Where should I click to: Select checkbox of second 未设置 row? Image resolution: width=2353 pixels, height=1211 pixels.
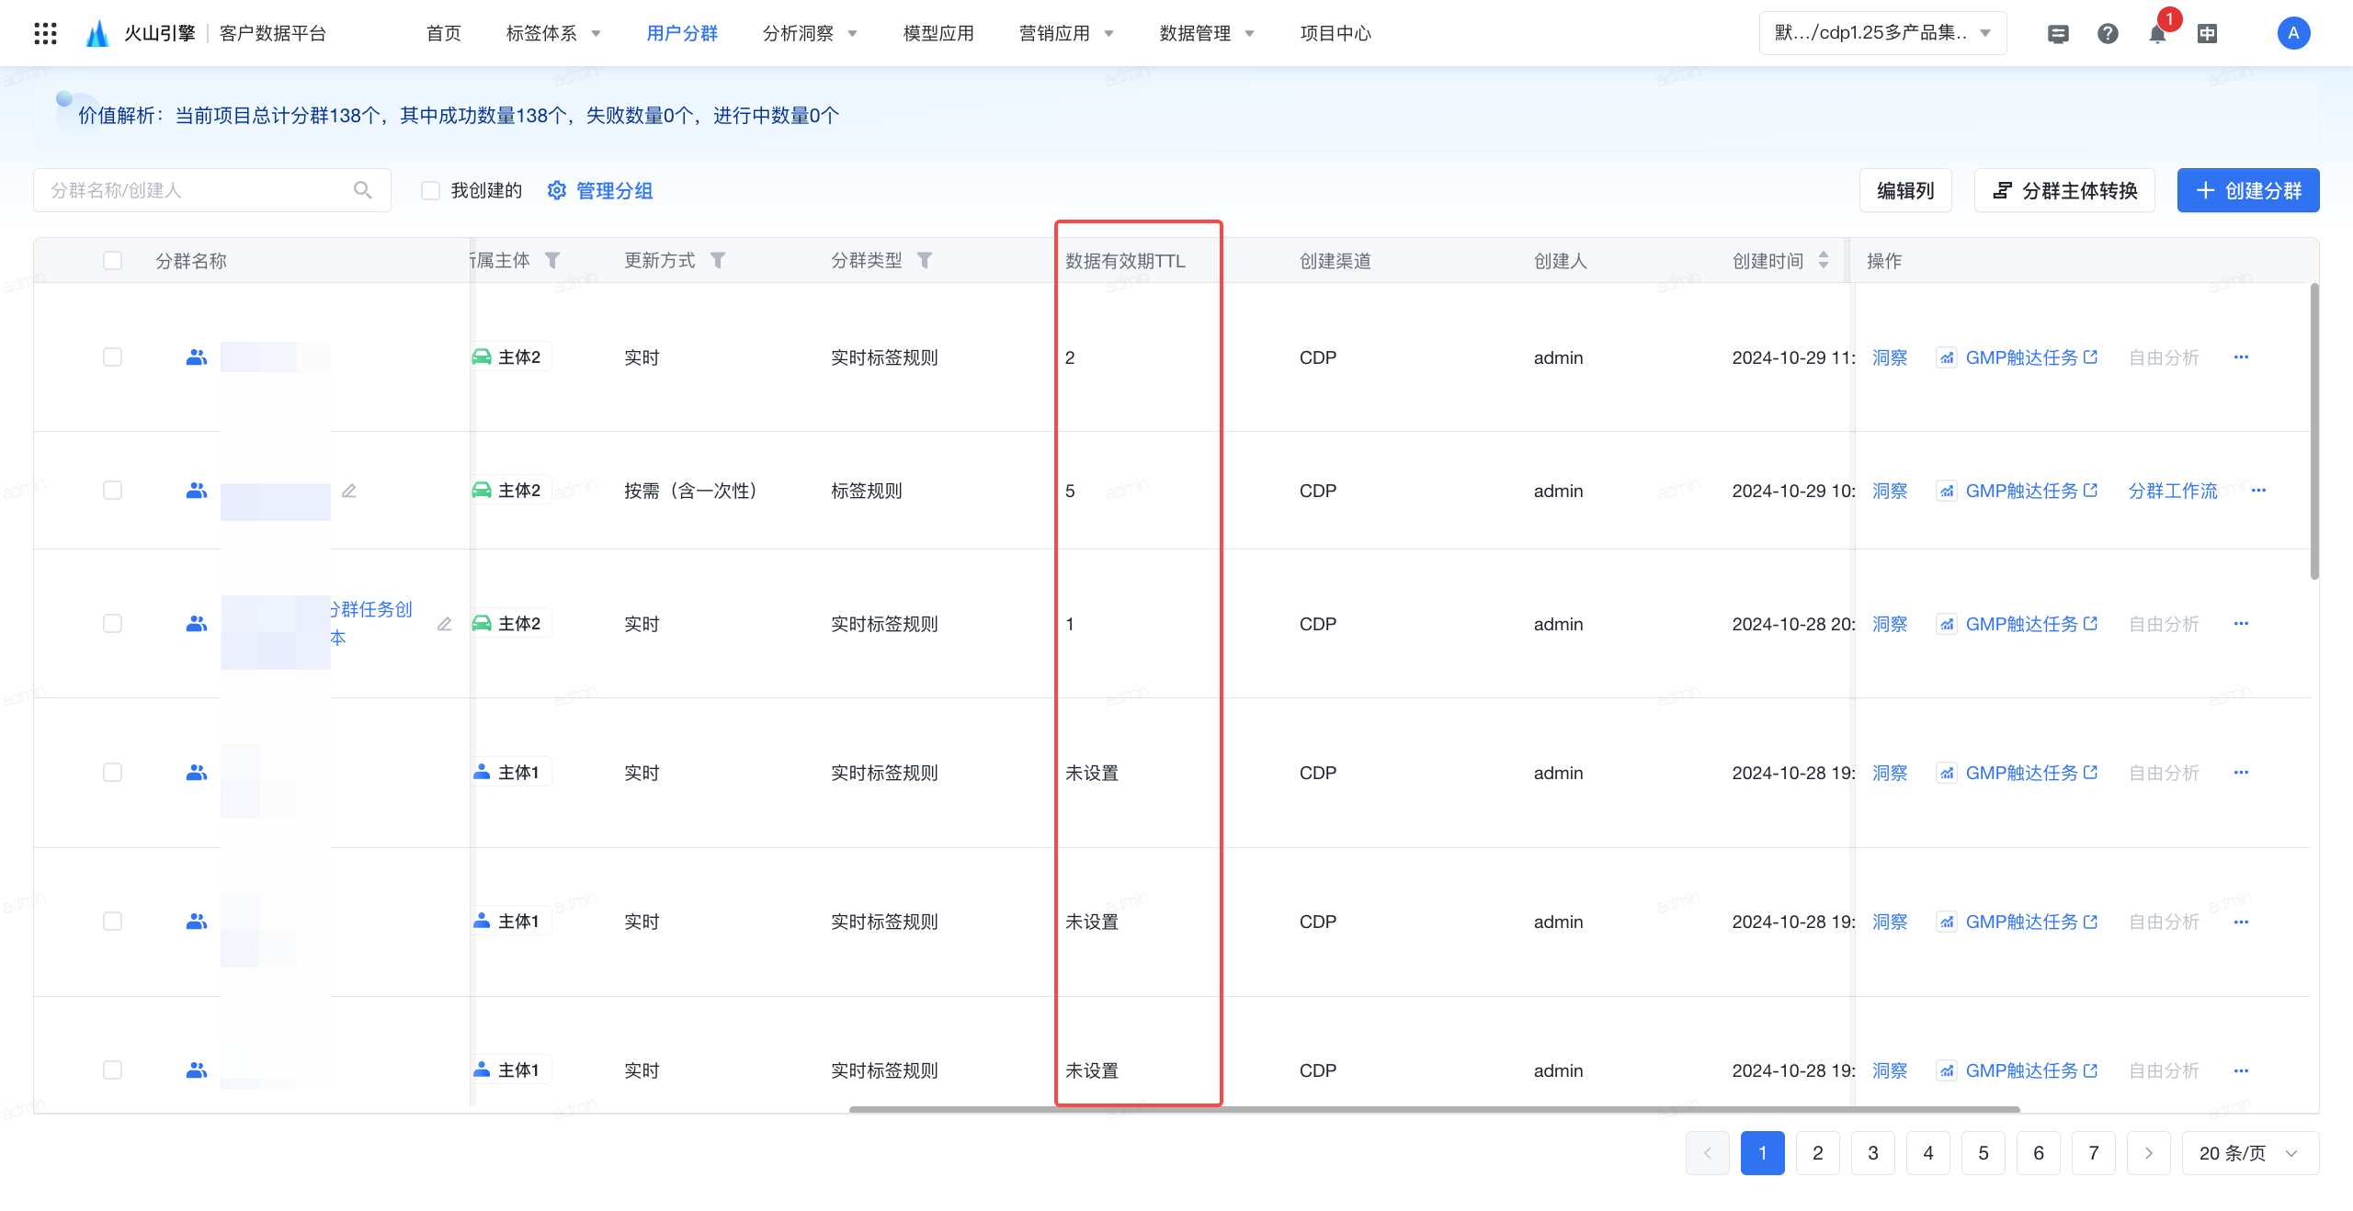coord(112,921)
